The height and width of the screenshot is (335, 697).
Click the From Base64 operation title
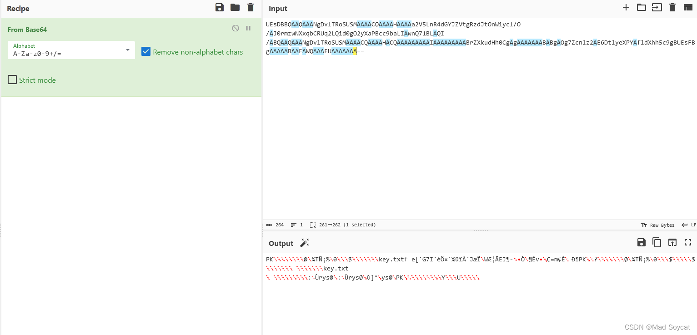coord(27,30)
